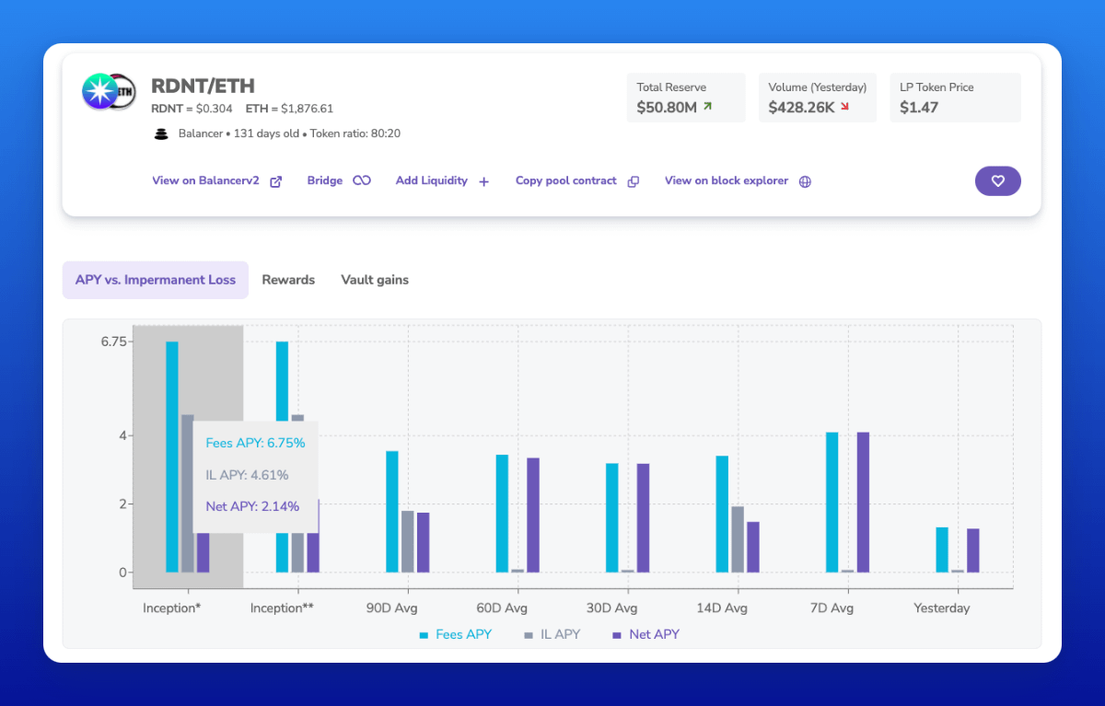Open the Vault gains tab
The height and width of the screenshot is (706, 1105).
(x=375, y=280)
